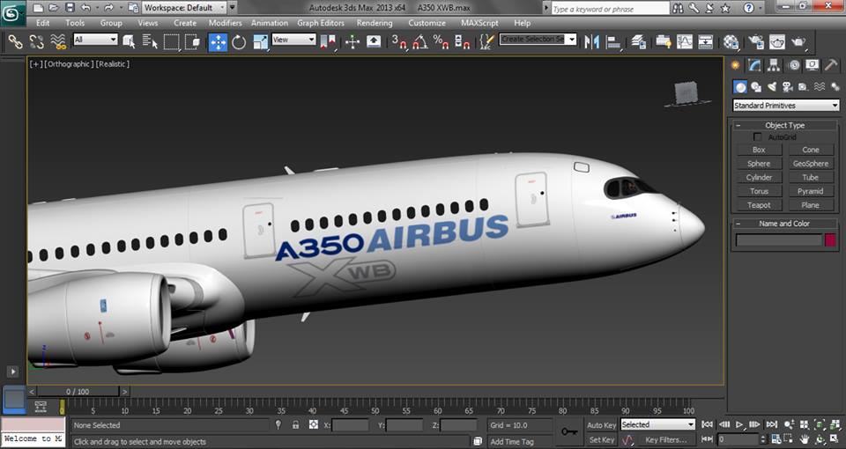The width and height of the screenshot is (846, 449).
Task: Open the Modifiers menu
Action: pos(225,23)
